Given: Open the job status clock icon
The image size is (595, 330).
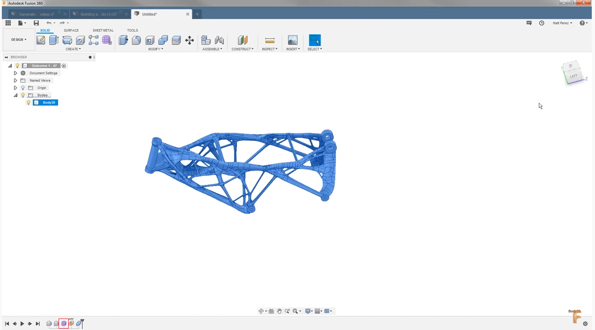Looking at the screenshot, I should (x=542, y=23).
